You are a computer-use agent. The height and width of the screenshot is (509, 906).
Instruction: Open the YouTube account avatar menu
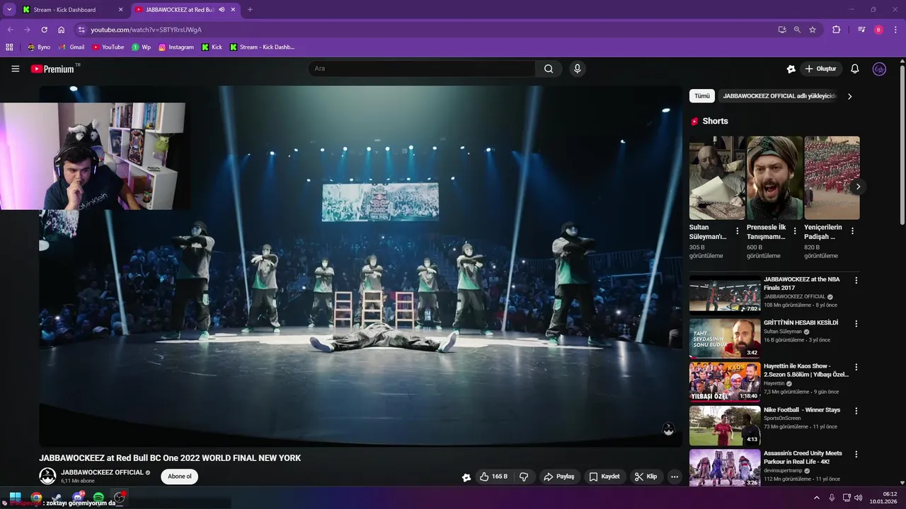coord(879,69)
